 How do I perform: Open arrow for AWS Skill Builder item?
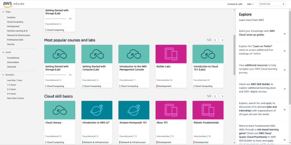point(284,89)
